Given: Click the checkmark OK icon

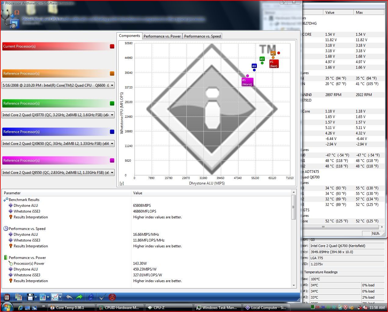Looking at the screenshot, I should coord(102,297).
